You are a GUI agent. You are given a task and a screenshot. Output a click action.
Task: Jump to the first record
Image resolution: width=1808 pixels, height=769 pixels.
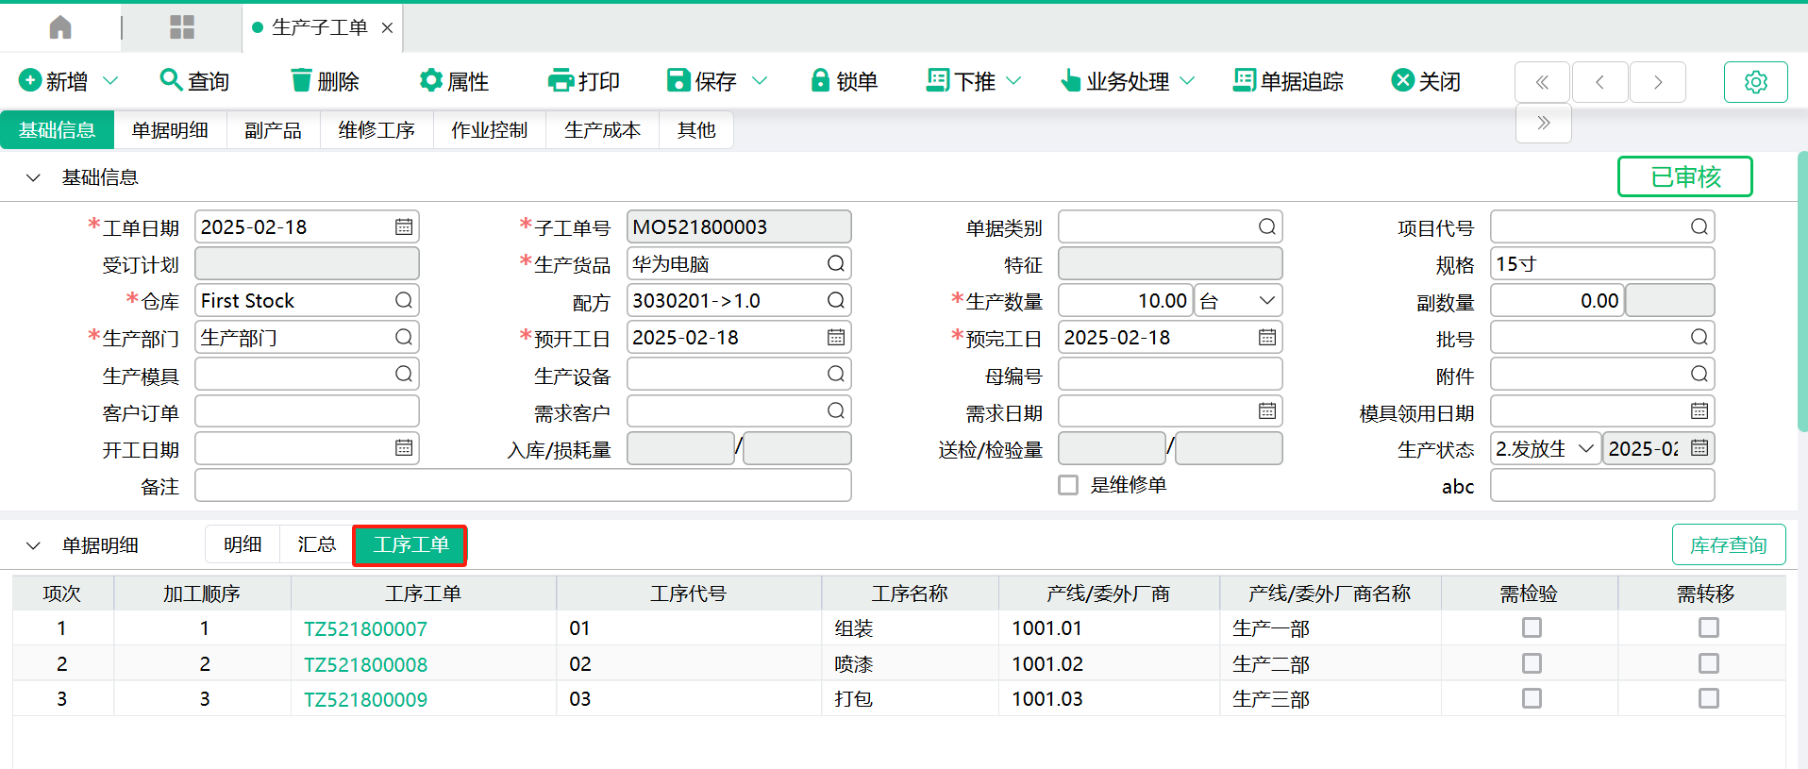[x=1542, y=82]
